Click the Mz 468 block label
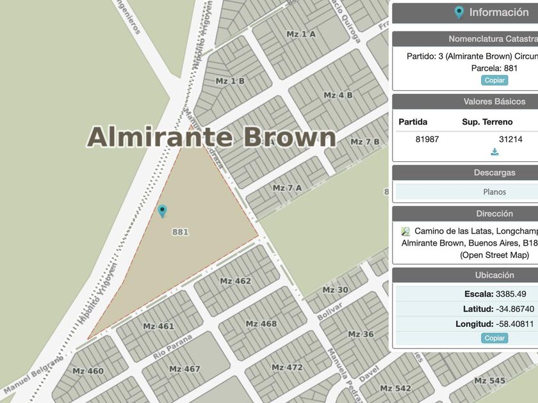The height and width of the screenshot is (403, 538). 261,324
